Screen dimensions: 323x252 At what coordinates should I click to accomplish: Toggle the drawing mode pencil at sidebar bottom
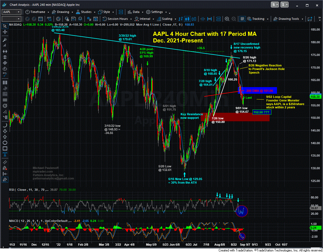tap(4, 179)
